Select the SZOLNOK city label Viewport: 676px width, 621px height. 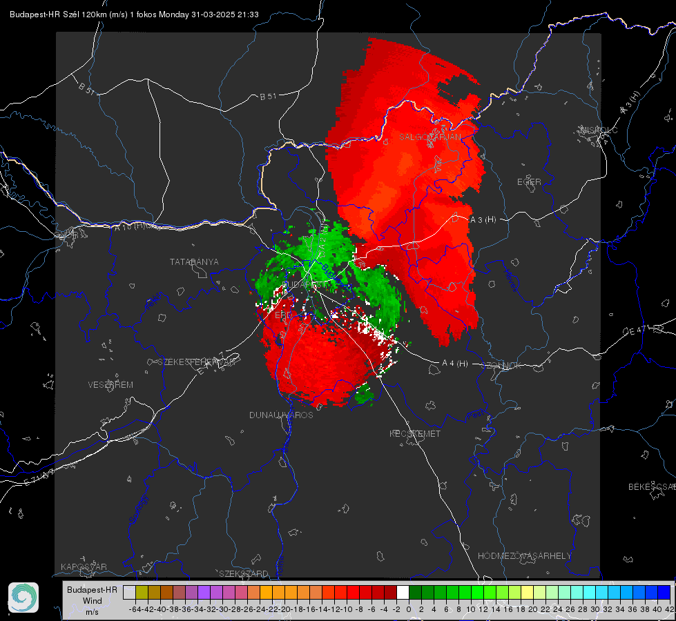pos(502,366)
